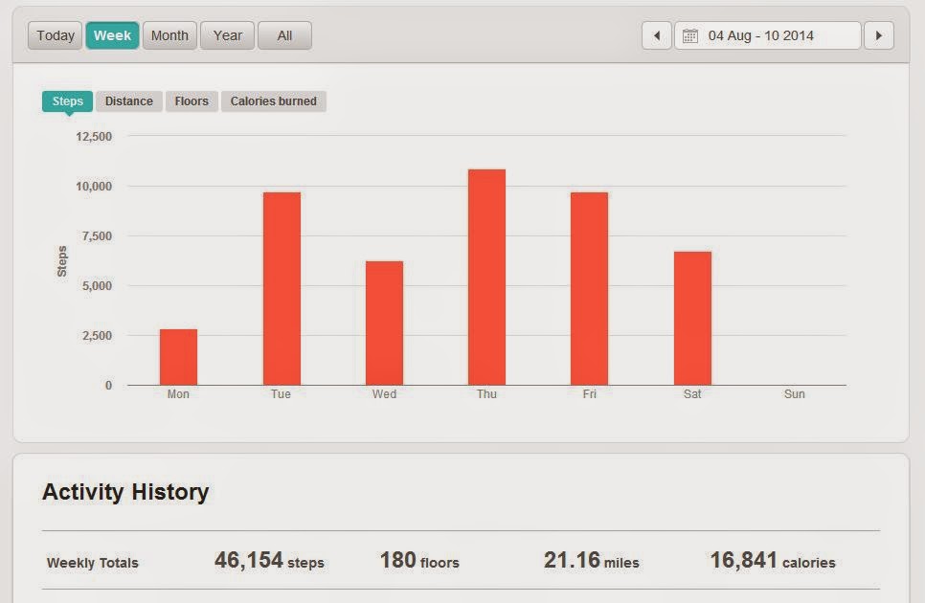Click the 46,154 steps weekly total
This screenshot has width=925, height=603.
click(x=269, y=560)
